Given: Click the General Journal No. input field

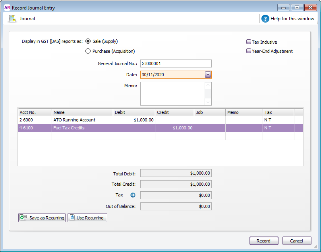Looking at the screenshot, I should point(176,63).
